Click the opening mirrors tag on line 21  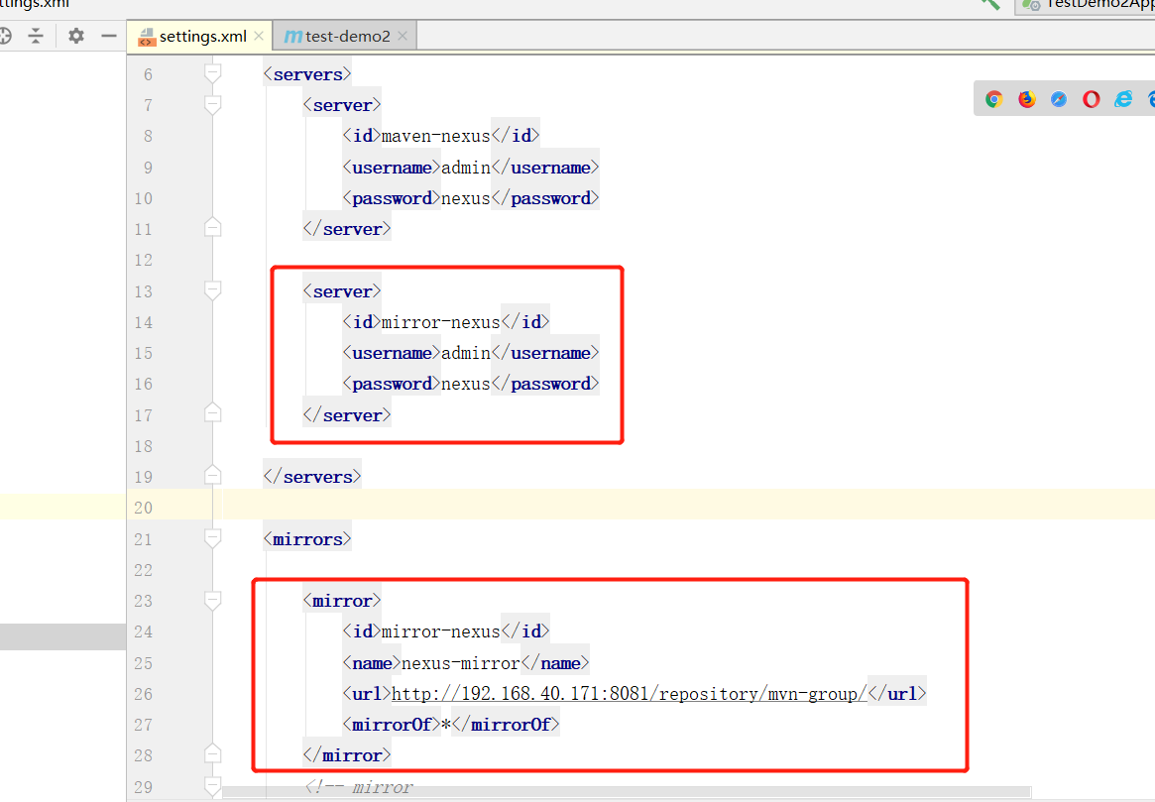point(307,539)
